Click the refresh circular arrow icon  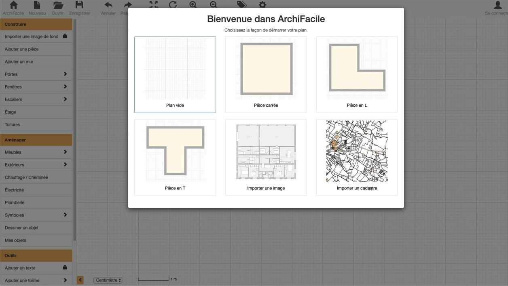point(173,4)
